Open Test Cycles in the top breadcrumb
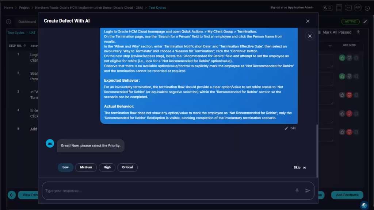374x210 pixels. (157, 8)
